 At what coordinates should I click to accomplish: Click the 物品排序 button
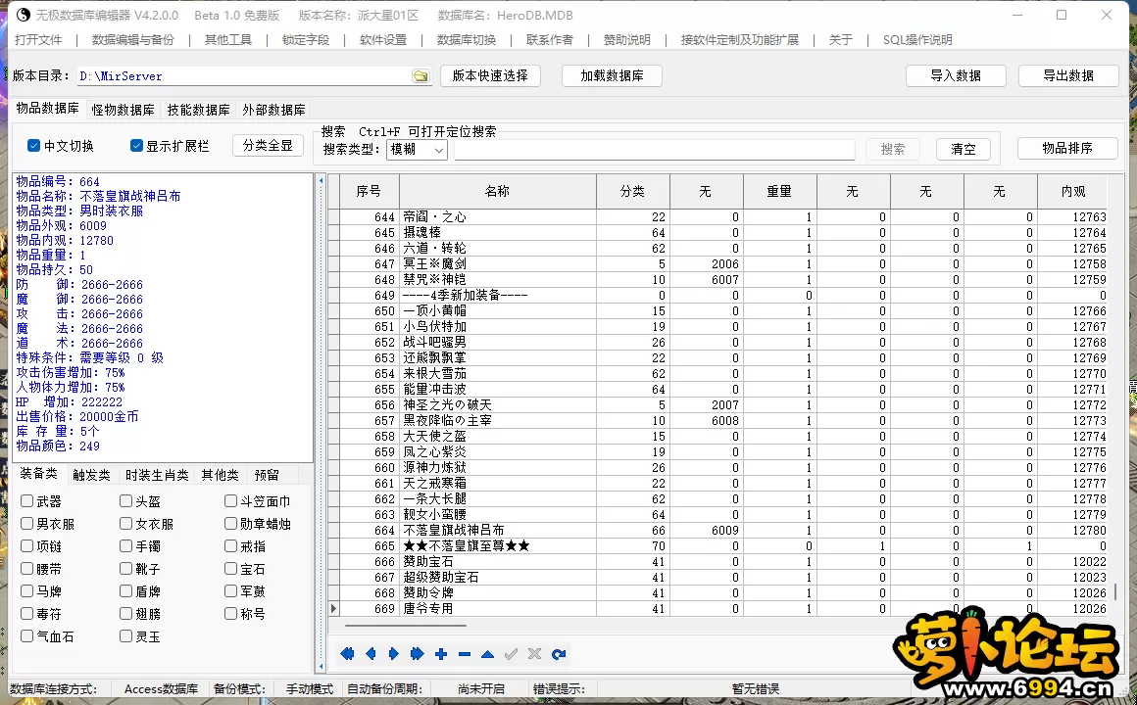click(1067, 148)
